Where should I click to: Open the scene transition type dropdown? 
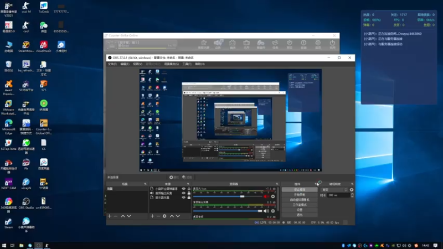[334, 190]
